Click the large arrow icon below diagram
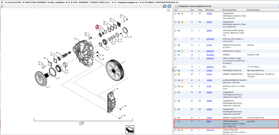Screen dimensions: 279x135 coord(130,129)
